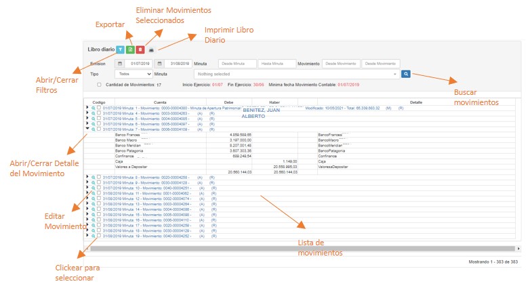Image resolution: width=530 pixels, height=288 pixels.
Task: Print the Libro Diario with printer icon
Action: click(x=152, y=50)
